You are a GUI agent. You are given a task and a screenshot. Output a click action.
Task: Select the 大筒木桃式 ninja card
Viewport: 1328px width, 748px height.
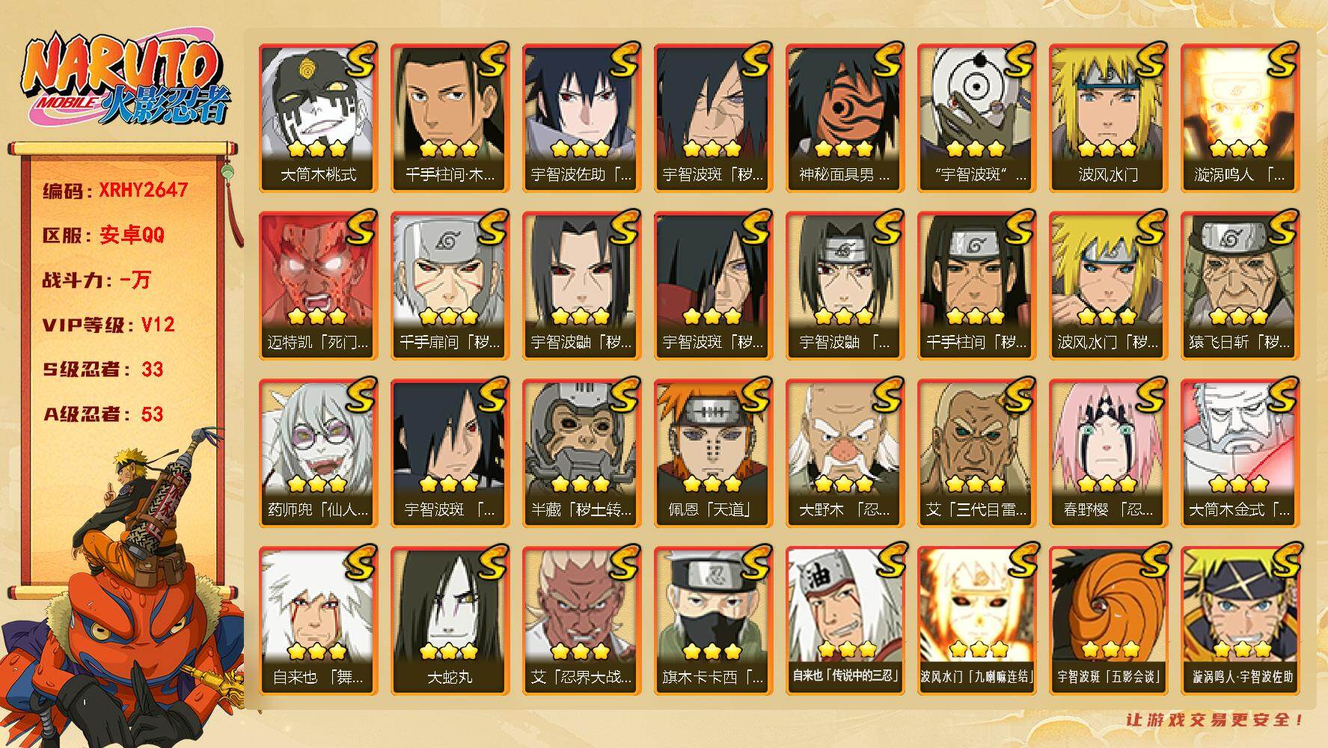pos(318,118)
